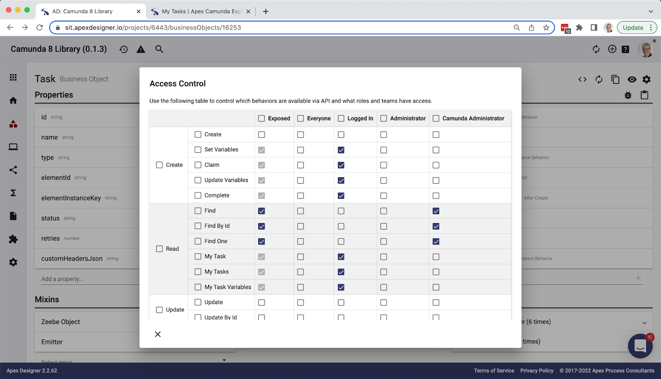
Task: Open the business object settings gear
Action: pos(647,79)
